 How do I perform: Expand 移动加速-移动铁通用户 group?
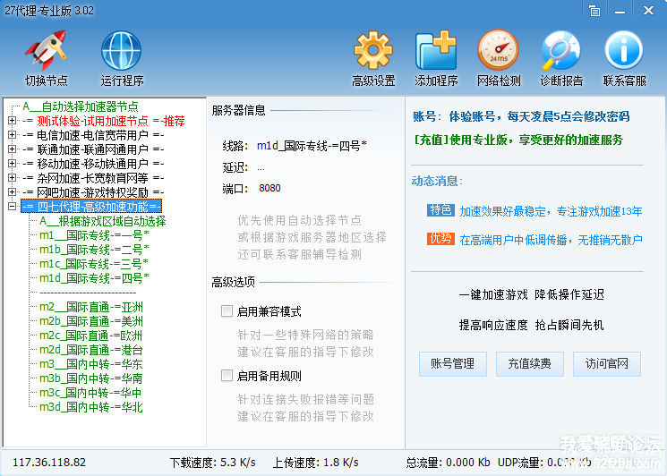click(x=12, y=163)
